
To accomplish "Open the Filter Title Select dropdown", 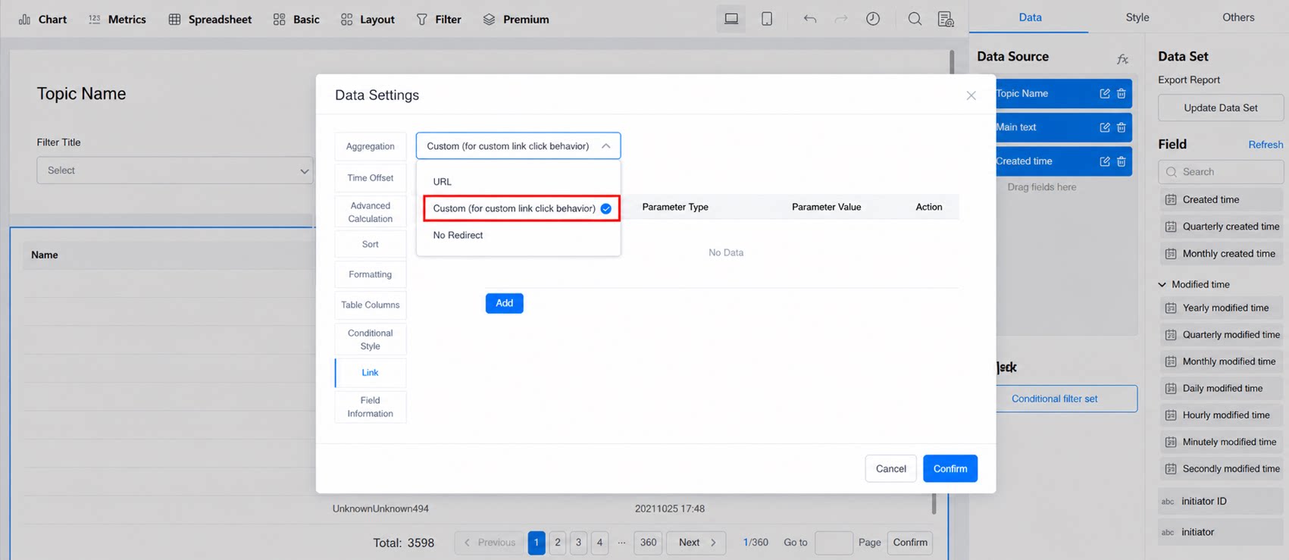I will 175,171.
